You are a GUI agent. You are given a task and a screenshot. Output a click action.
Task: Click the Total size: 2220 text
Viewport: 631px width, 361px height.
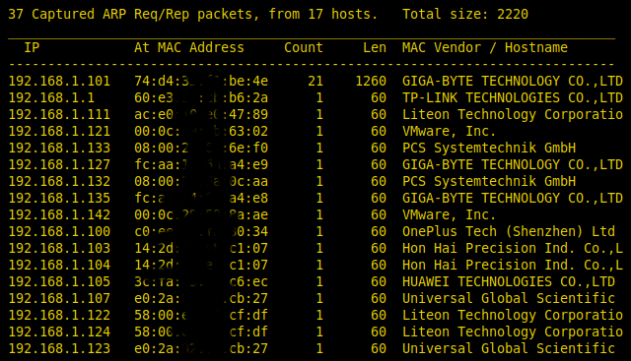click(465, 15)
